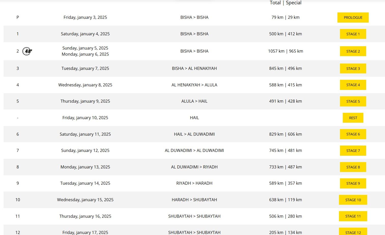385x235 pixels.
Task: Click the Total | Special column header
Action: tap(286, 3)
